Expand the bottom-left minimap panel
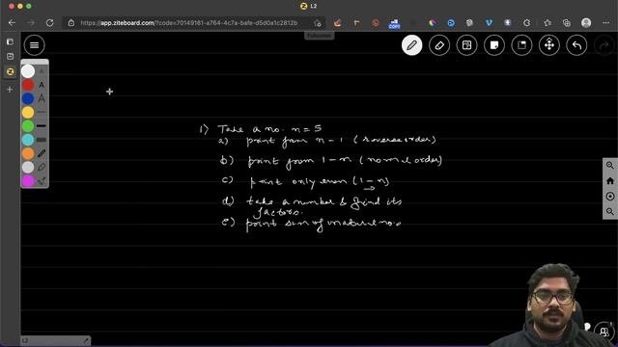 click(86, 340)
